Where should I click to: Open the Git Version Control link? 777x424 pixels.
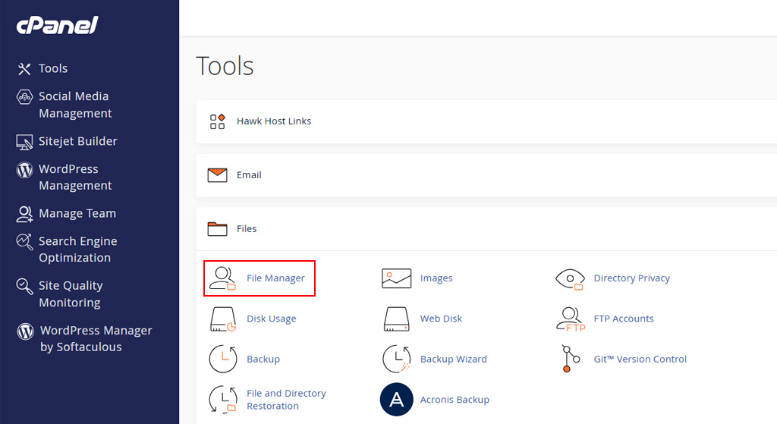click(640, 359)
